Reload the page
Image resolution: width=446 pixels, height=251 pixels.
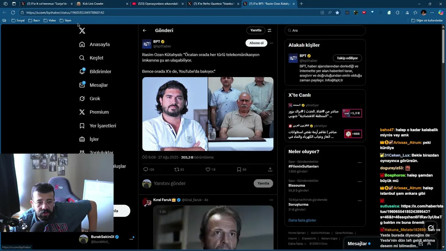pos(13,13)
